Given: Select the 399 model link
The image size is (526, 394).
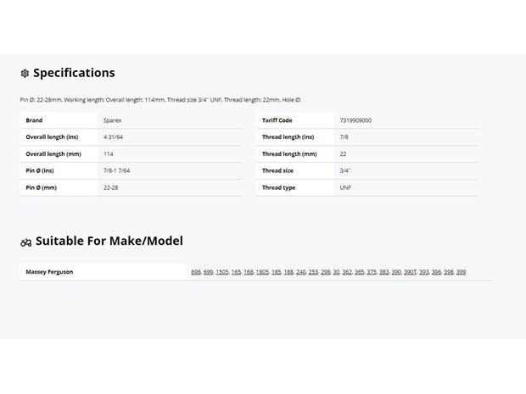Looking at the screenshot, I should tap(461, 272).
